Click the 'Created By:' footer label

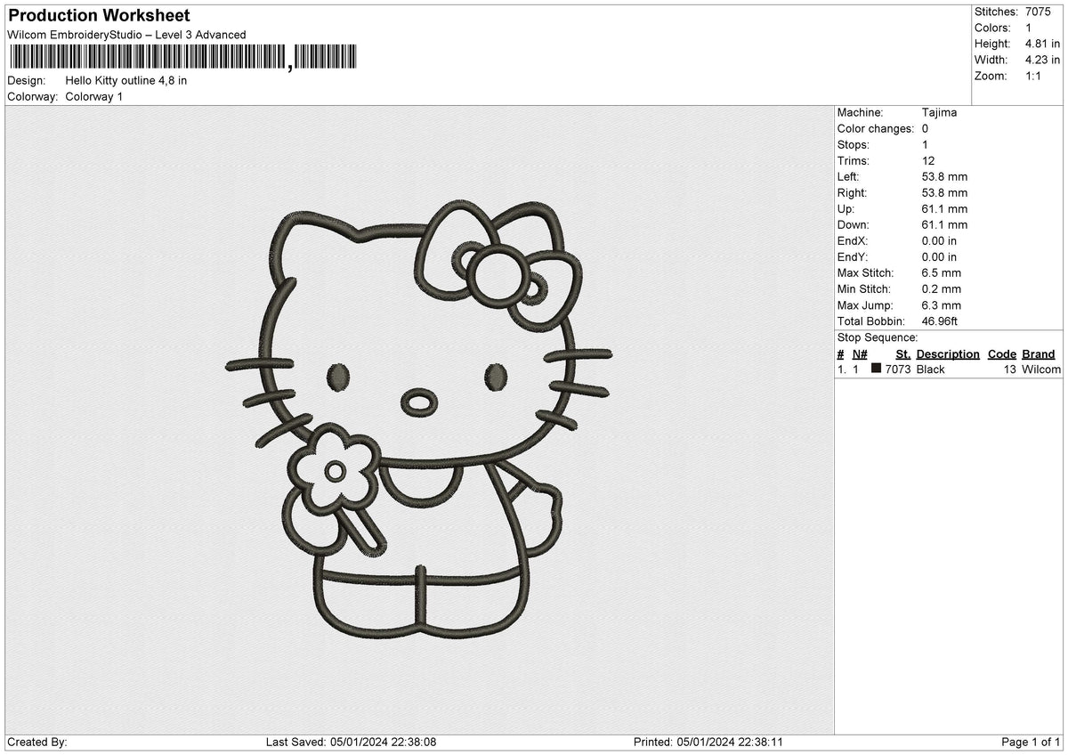(x=37, y=742)
